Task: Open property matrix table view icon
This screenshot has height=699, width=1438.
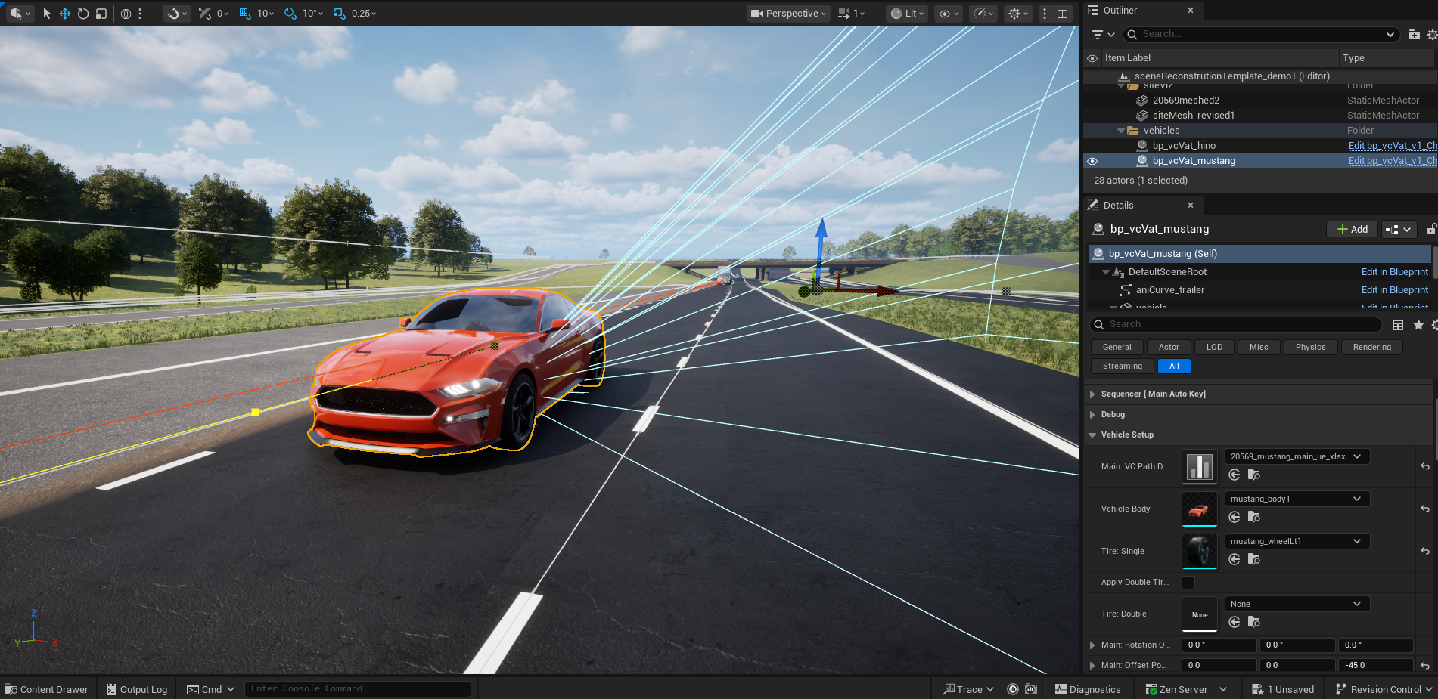Action: pyautogui.click(x=1398, y=325)
